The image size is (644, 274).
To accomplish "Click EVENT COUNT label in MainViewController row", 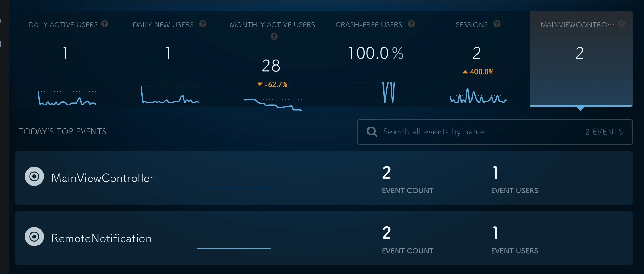I will pyautogui.click(x=408, y=191).
